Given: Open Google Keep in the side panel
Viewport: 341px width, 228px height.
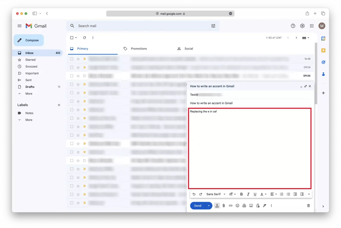Looking at the screenshot, I should (323, 50).
